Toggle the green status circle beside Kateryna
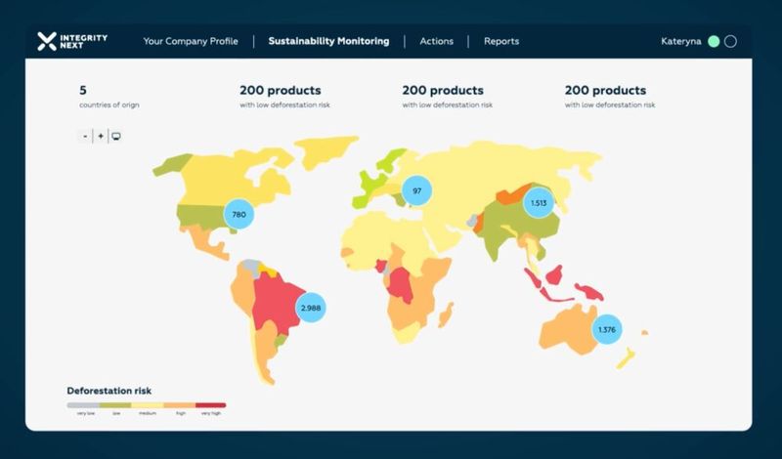Screen dimensions: 782x459 pyautogui.click(x=714, y=41)
